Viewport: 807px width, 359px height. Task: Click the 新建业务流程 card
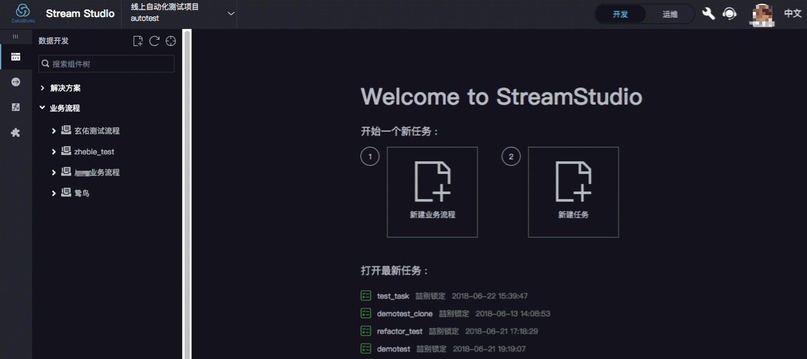pyautogui.click(x=432, y=192)
